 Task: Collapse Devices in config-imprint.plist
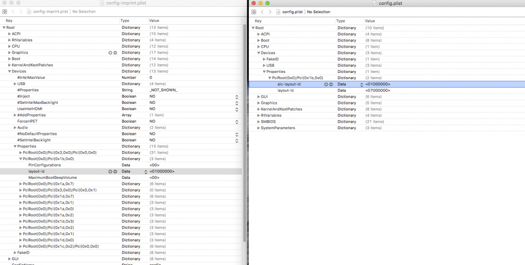coord(9,71)
